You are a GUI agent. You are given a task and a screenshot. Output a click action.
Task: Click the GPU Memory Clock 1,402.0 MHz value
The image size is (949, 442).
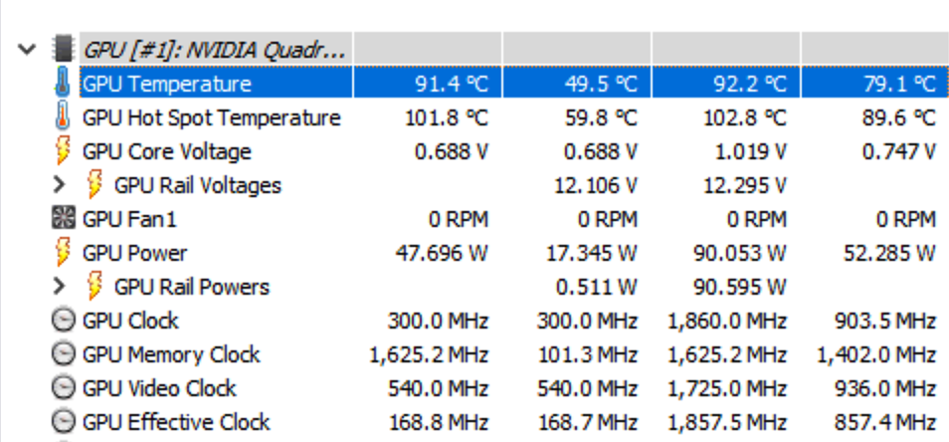[x=875, y=354]
